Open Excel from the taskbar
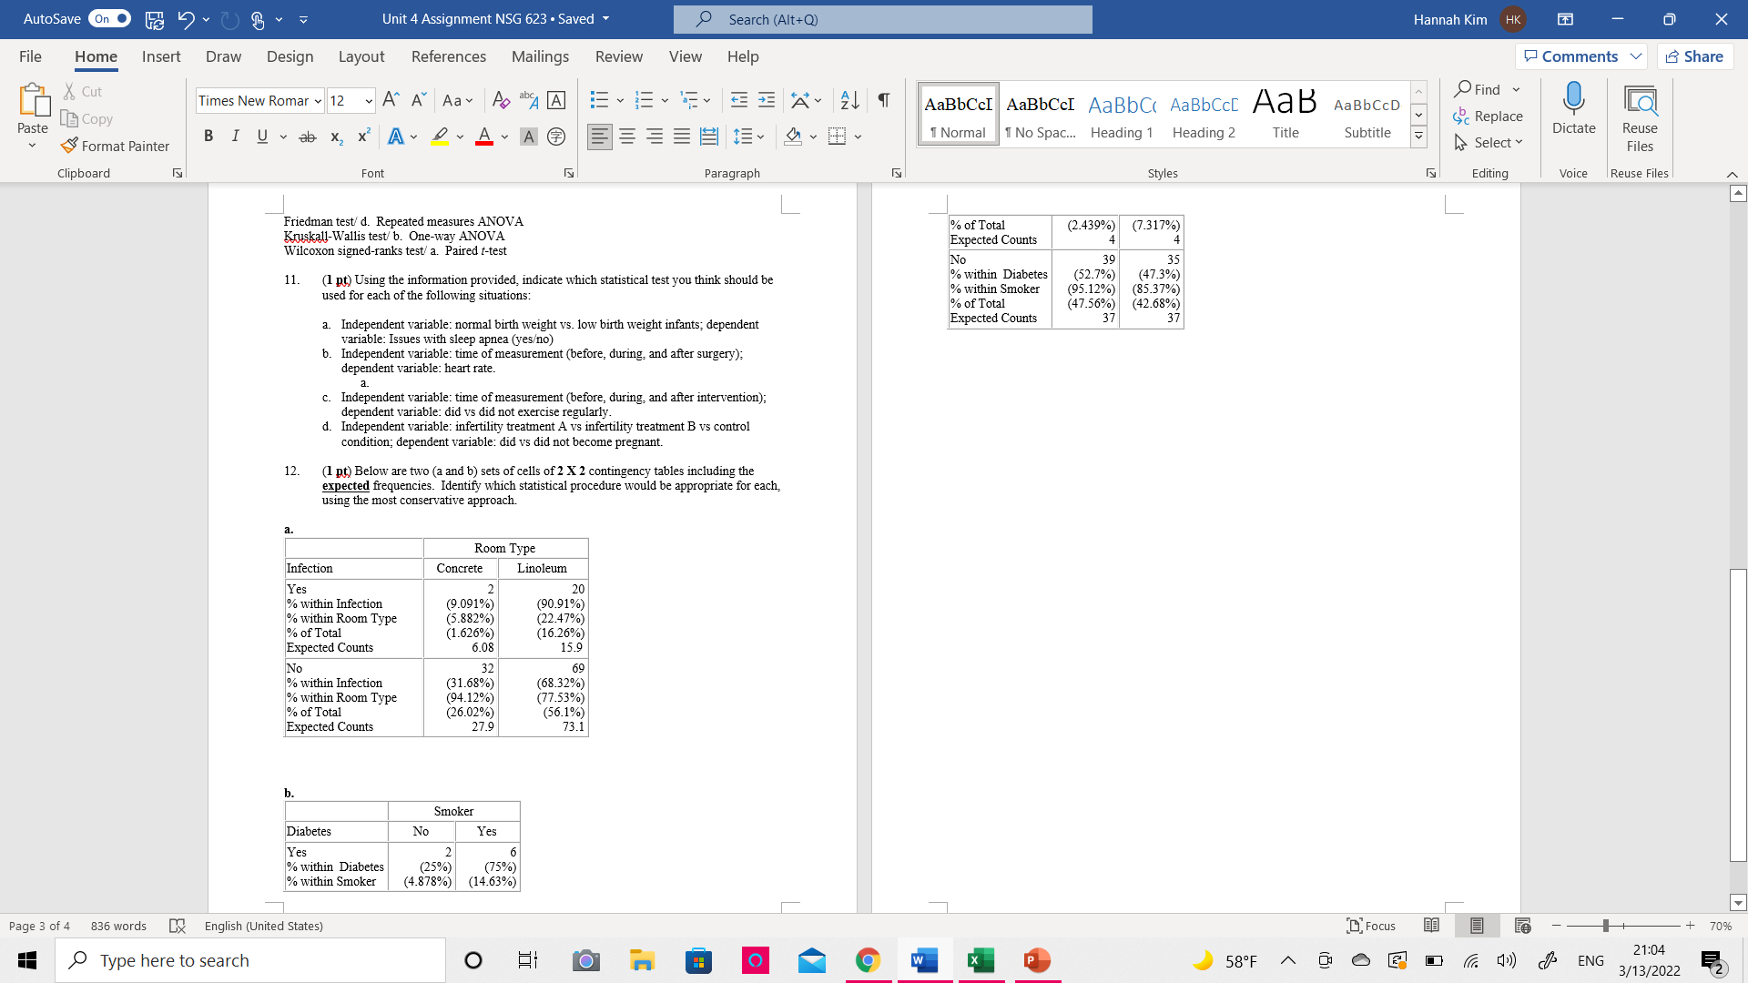Screen dimensions: 1748x983 pos(981,960)
